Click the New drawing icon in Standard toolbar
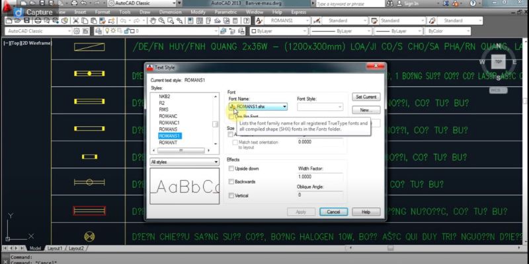Screen dimensions: 529x264 click(x=9, y=20)
